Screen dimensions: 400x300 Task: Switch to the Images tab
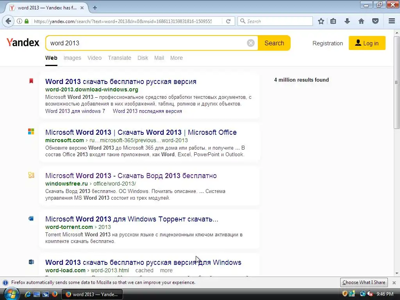click(72, 58)
